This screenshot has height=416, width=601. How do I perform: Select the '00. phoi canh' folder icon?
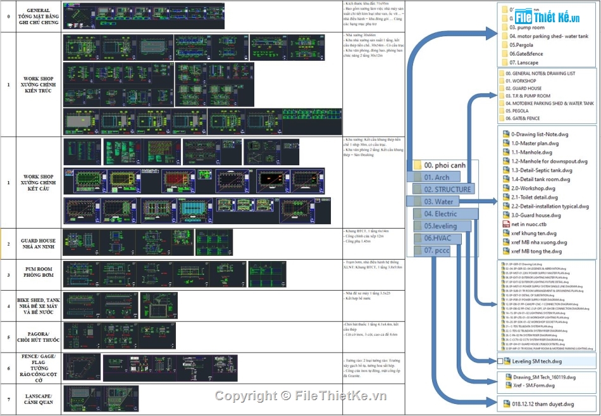[418, 165]
